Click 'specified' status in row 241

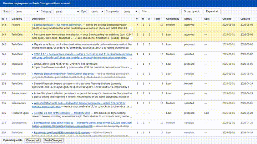(189, 54)
